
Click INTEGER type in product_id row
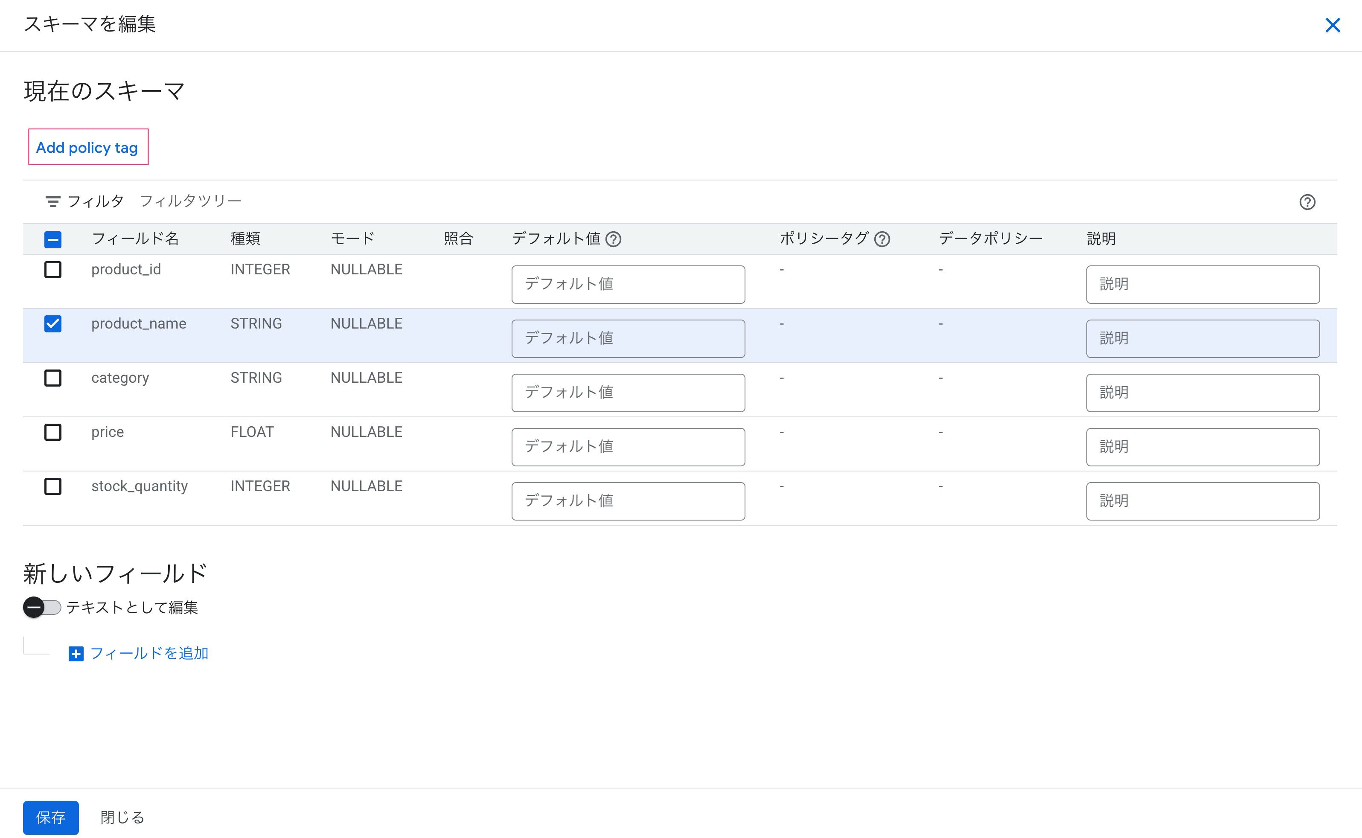[260, 269]
